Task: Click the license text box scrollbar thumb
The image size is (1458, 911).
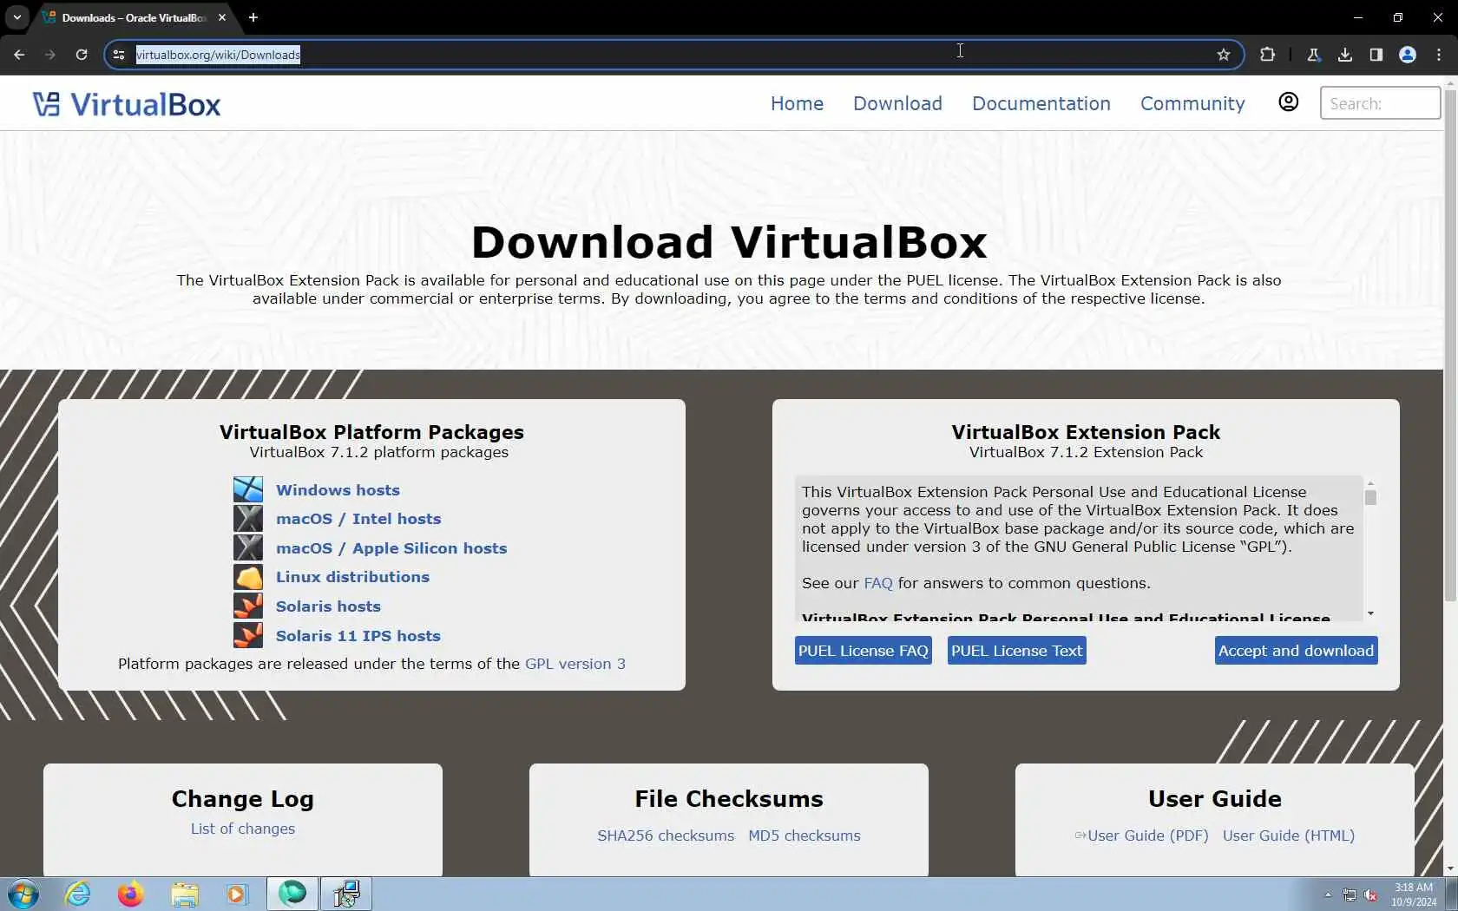Action: tap(1370, 497)
